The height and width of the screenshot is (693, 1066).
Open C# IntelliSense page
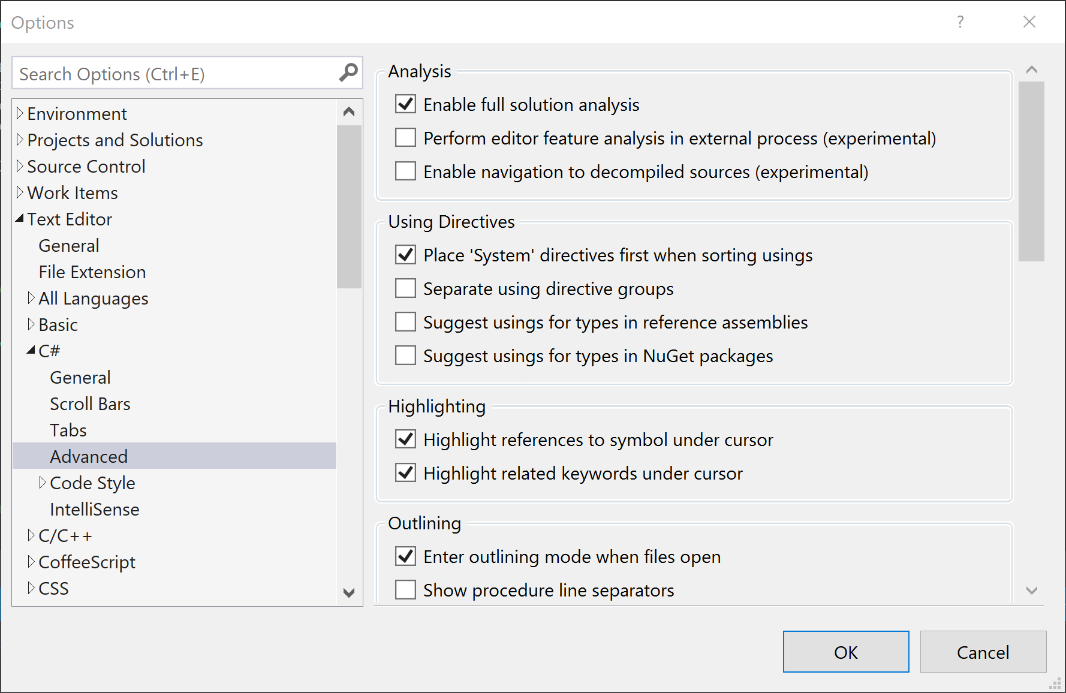click(95, 510)
